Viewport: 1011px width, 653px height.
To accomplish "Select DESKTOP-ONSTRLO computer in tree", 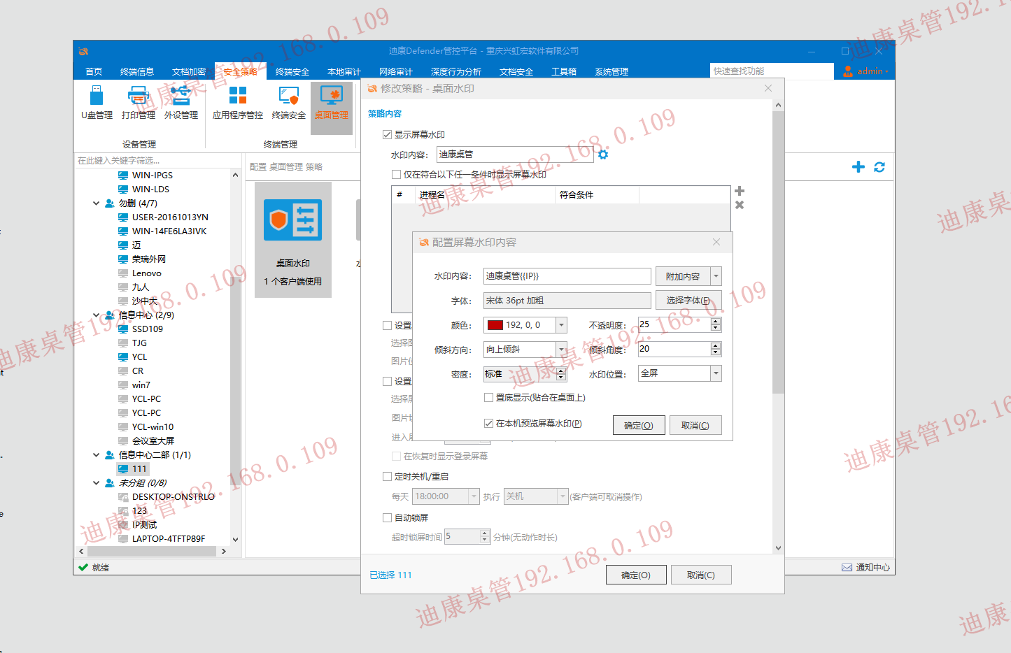I will pyautogui.click(x=174, y=497).
